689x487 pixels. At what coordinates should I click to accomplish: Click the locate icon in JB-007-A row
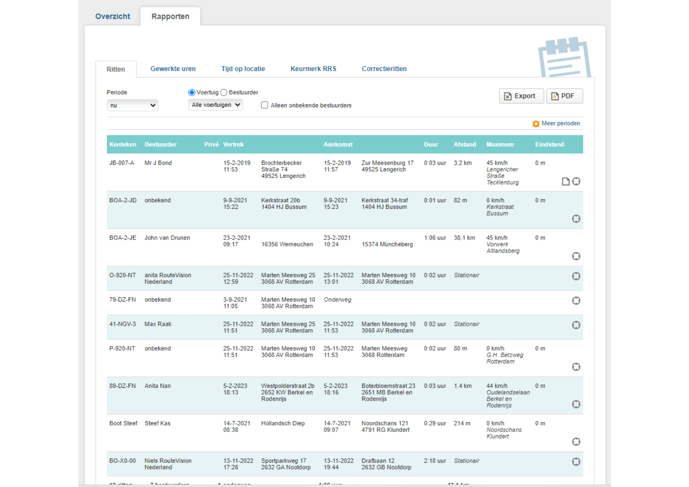point(576,182)
